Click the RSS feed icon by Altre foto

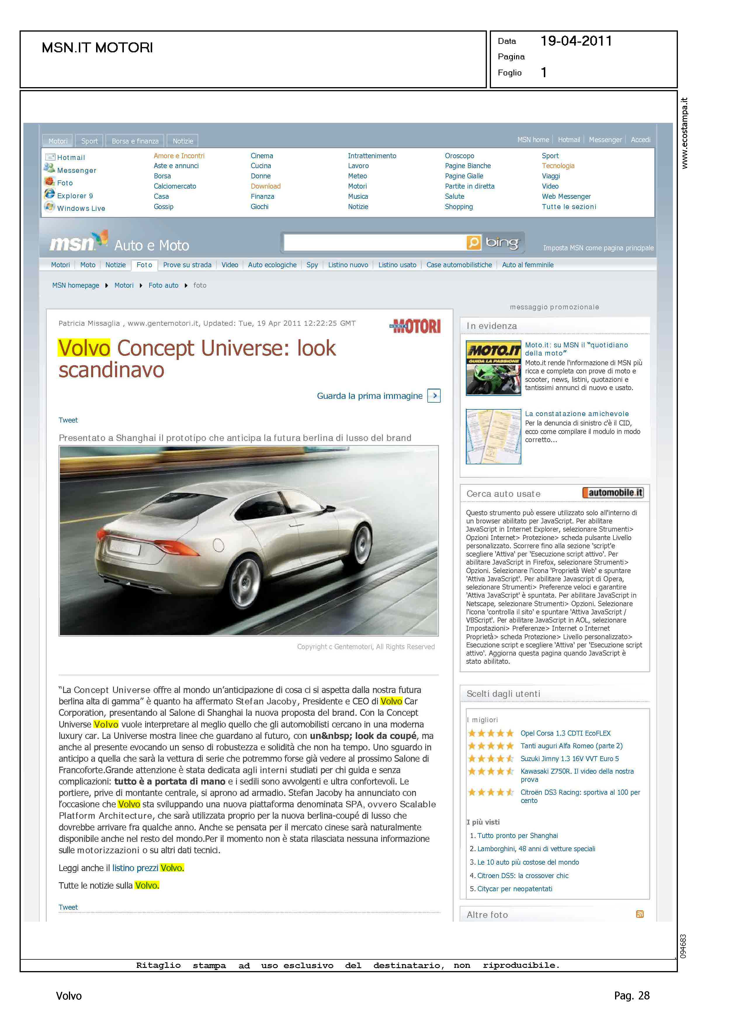coord(640,914)
